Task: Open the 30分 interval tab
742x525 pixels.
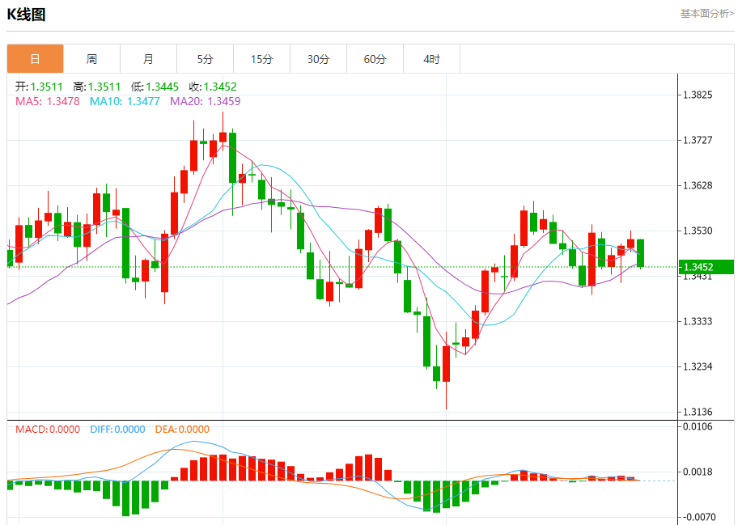Action: coord(319,59)
